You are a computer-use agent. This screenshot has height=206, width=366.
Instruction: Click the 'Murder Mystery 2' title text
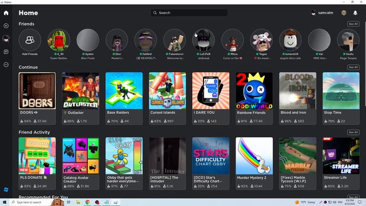coord(252,178)
